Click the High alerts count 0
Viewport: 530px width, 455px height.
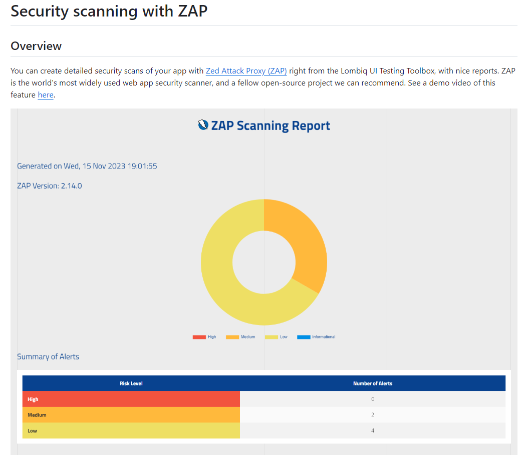(x=373, y=399)
